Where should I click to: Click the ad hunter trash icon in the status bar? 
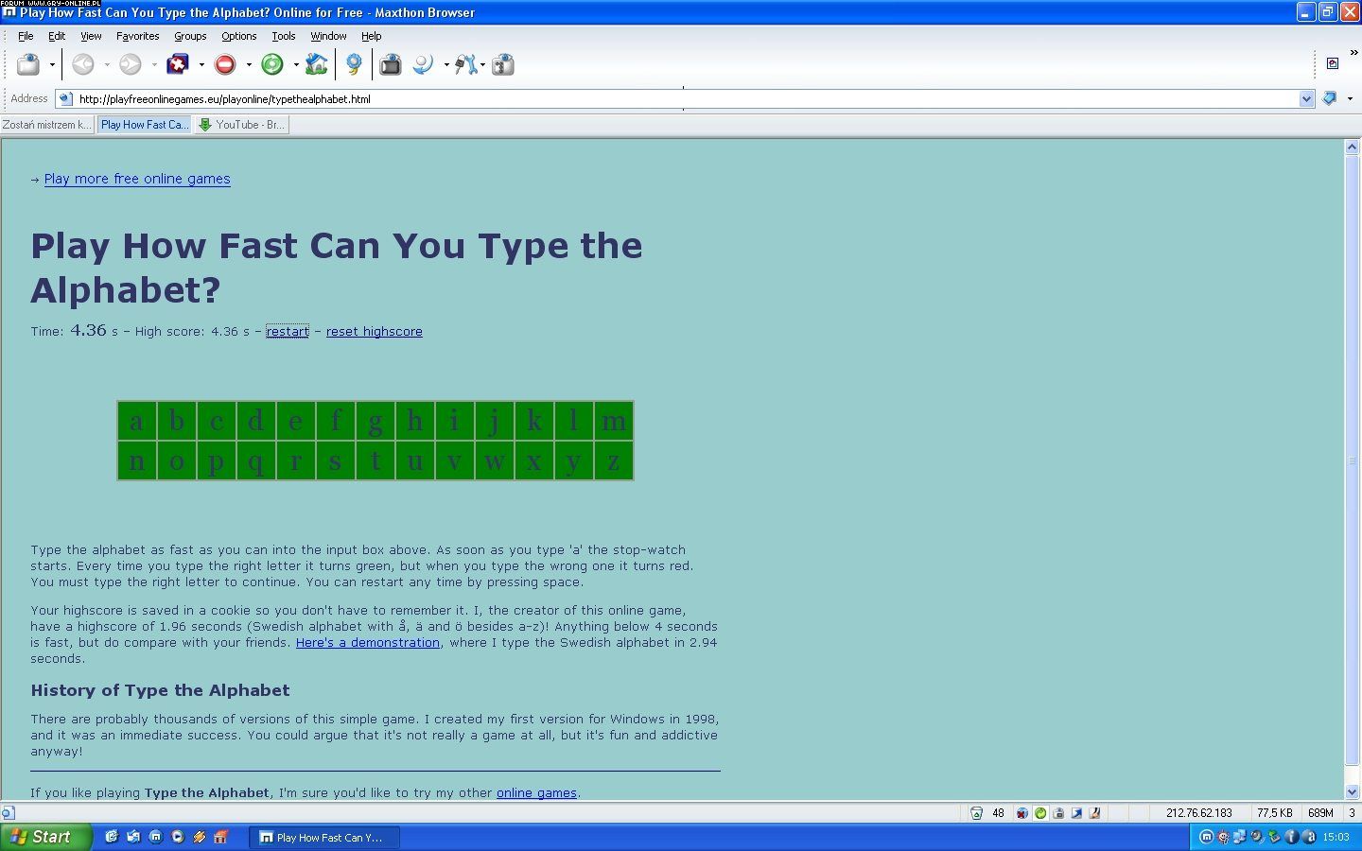click(x=976, y=813)
